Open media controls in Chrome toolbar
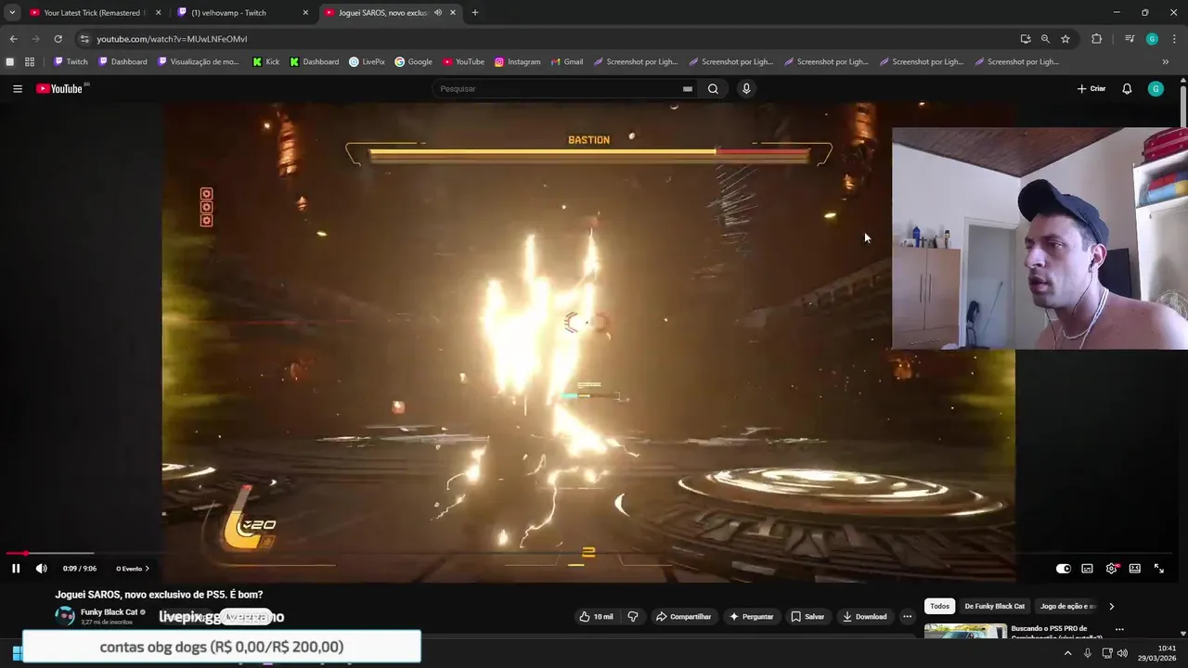This screenshot has height=668, width=1188. point(1130,39)
